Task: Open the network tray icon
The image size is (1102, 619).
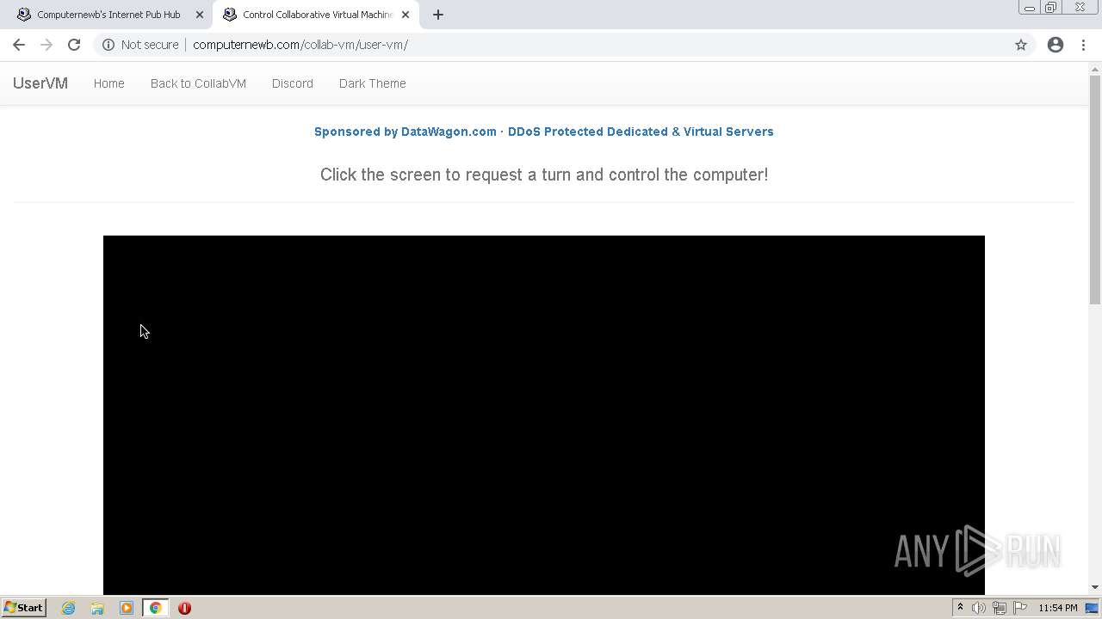Action: click(x=1000, y=608)
